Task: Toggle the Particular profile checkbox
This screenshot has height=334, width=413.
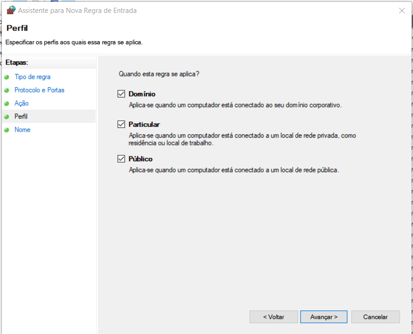Action: pos(122,124)
